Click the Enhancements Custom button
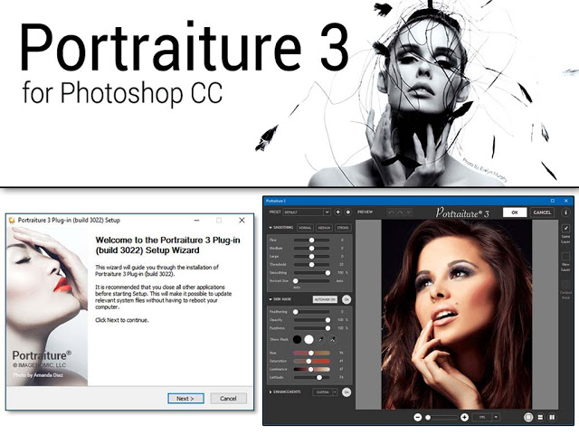Viewport: 579px width, 434px height. click(x=323, y=392)
